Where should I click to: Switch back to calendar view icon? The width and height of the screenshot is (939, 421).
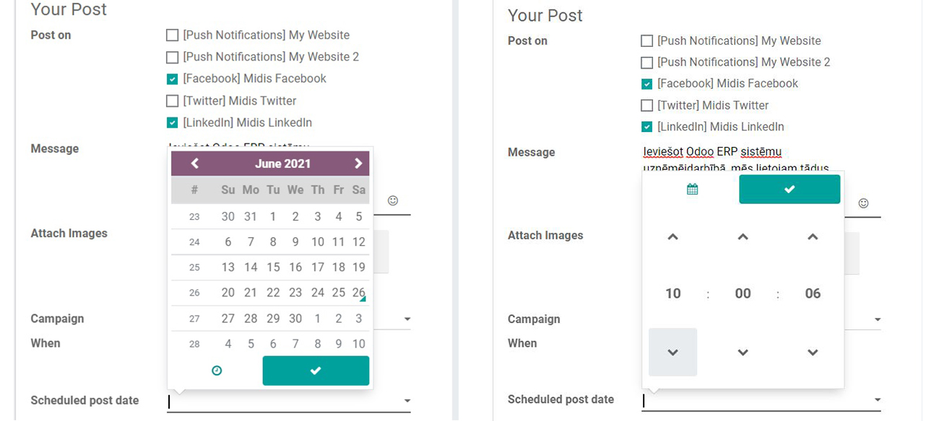tap(692, 189)
